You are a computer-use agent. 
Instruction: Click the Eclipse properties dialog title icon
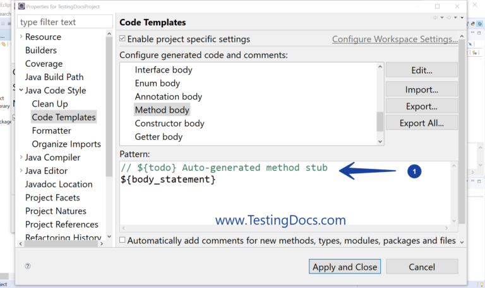(21, 6)
